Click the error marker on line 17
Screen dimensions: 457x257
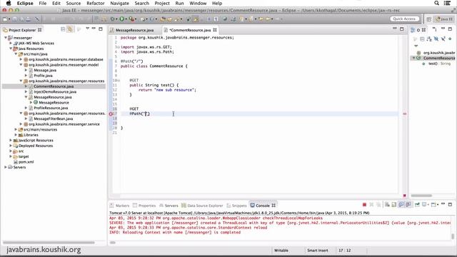[111, 114]
